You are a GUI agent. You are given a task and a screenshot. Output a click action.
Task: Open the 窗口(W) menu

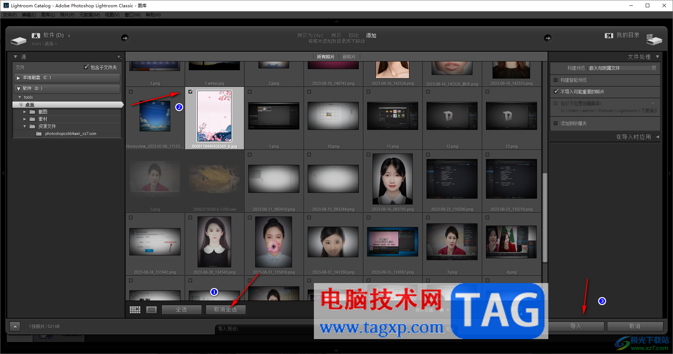click(132, 15)
